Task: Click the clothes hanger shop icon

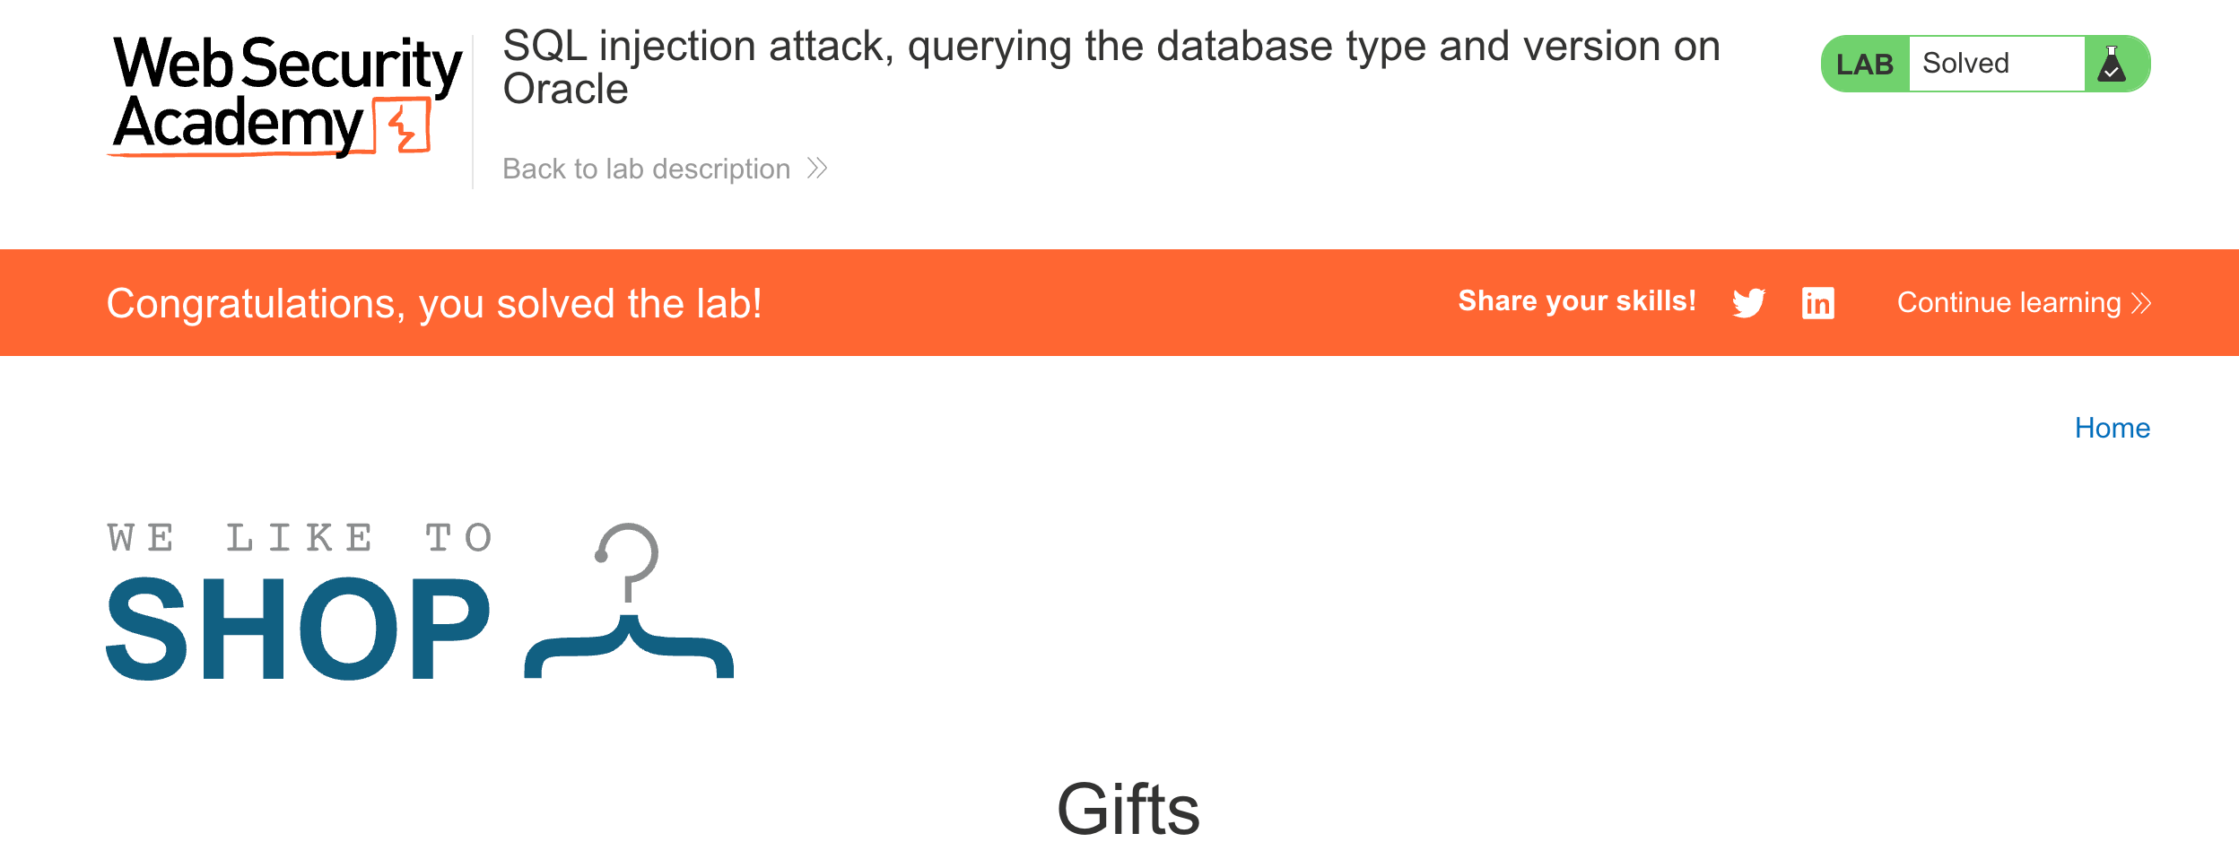Action: [629, 603]
